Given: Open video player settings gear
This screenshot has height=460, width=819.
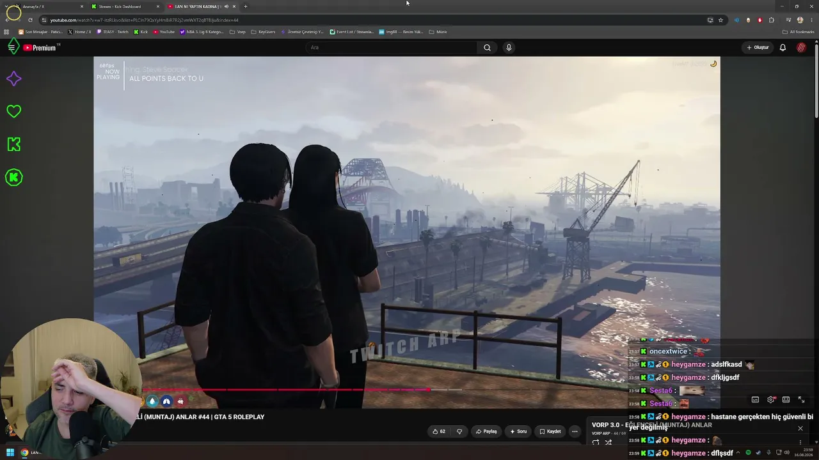Looking at the screenshot, I should pos(771,400).
